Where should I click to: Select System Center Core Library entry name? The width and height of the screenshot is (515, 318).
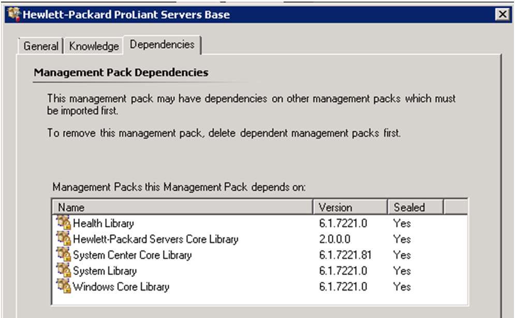click(132, 255)
